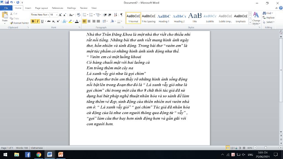Center align the paragraph text
283x159 pixels.
pos(89,21)
